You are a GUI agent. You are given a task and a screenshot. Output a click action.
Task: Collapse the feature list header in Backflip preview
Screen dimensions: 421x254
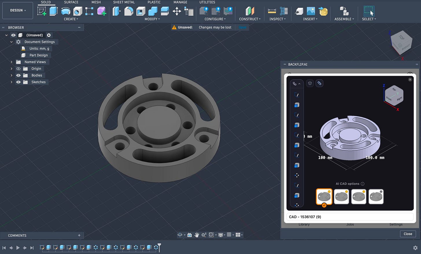(296, 84)
